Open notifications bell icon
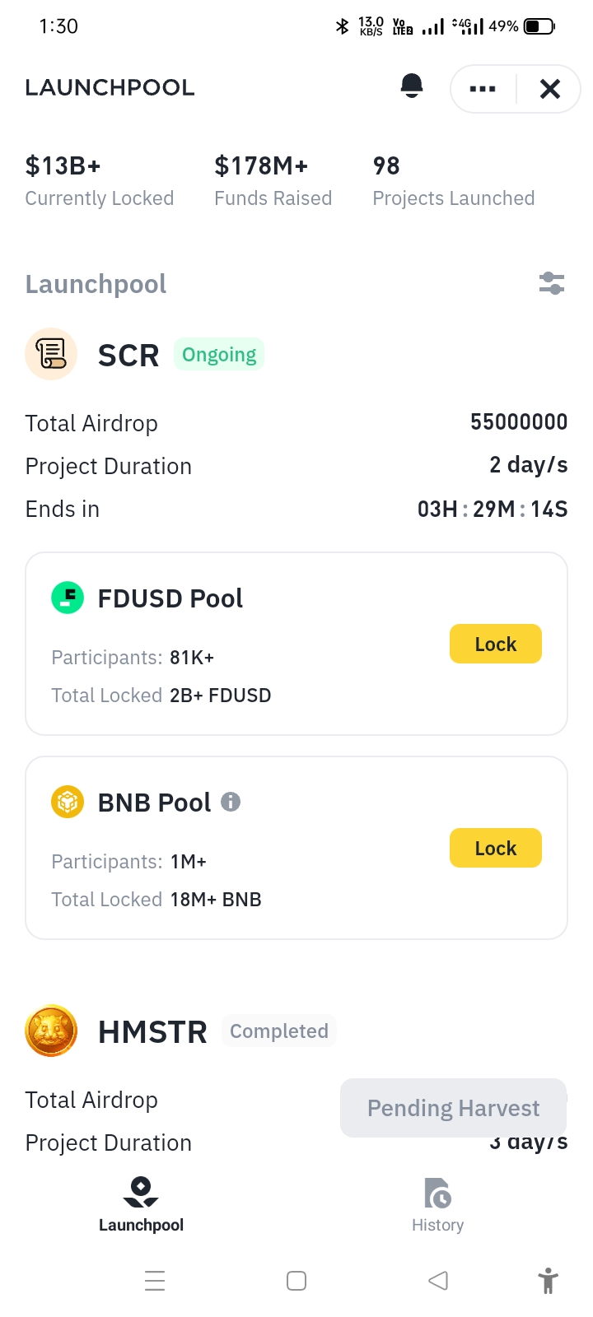593x1317 pixels. coord(412,86)
